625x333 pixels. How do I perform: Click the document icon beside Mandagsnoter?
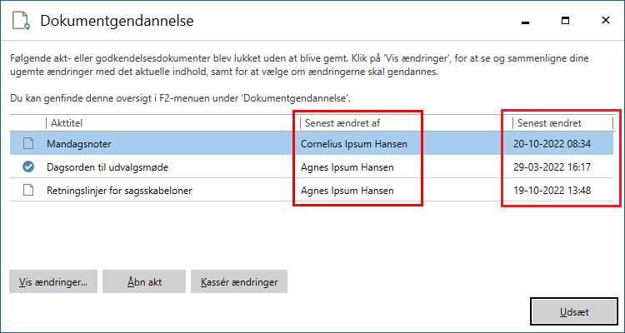(28, 144)
